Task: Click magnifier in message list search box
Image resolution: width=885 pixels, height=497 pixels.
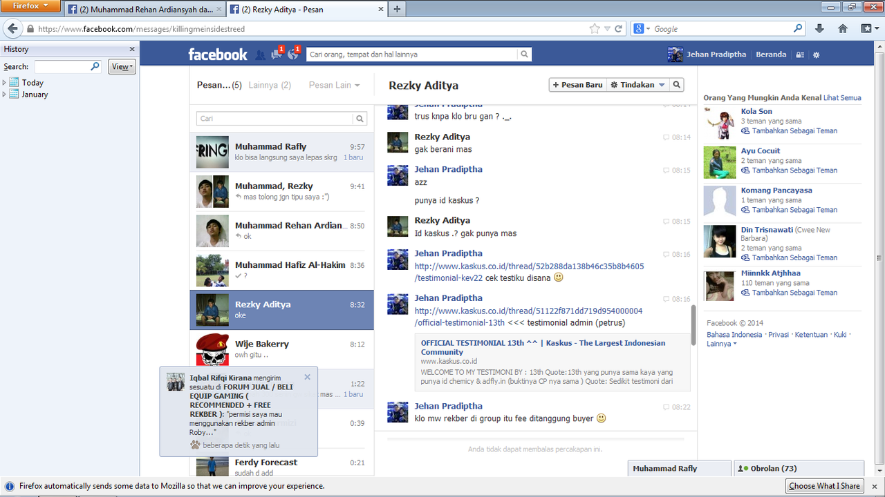Action: point(360,119)
